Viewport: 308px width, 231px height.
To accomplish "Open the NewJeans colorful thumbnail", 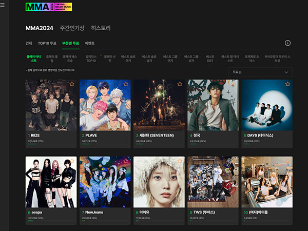I will click(x=105, y=182).
